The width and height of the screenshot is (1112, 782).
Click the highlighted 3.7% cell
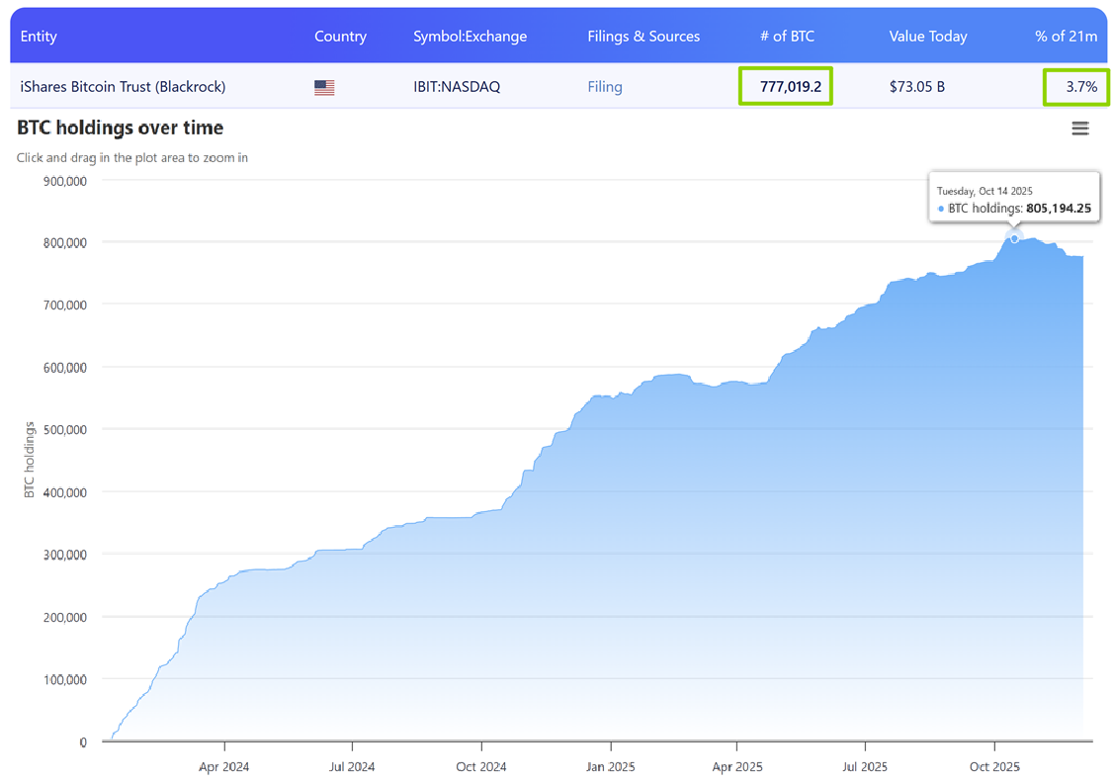coord(1075,87)
